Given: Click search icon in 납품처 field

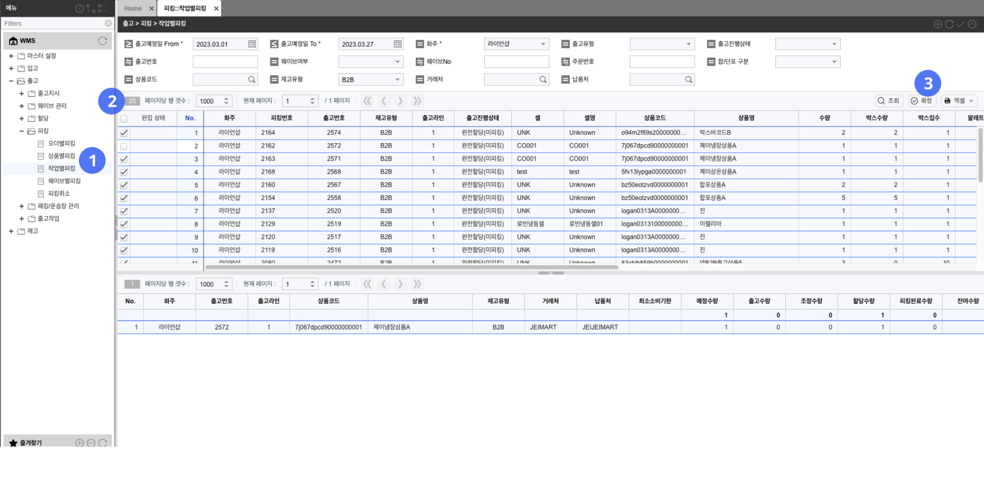Looking at the screenshot, I should [x=688, y=80].
